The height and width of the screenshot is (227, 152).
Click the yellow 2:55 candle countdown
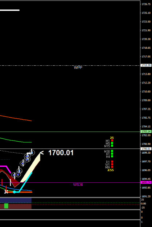pyautogui.click(x=111, y=170)
